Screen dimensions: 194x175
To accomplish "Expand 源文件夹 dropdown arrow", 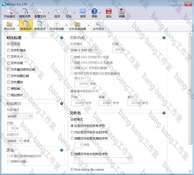I will [18, 25].
